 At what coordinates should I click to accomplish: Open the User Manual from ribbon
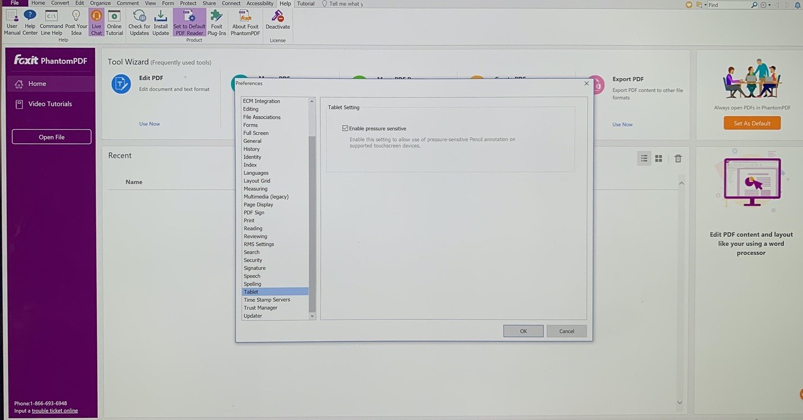[12, 22]
